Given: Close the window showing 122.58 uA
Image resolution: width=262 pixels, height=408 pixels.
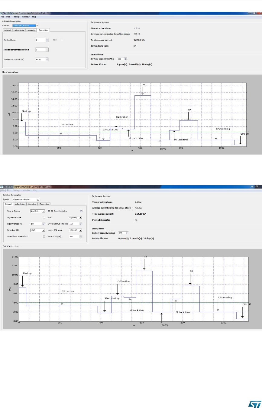Looking at the screenshot, I should tap(259, 13).
